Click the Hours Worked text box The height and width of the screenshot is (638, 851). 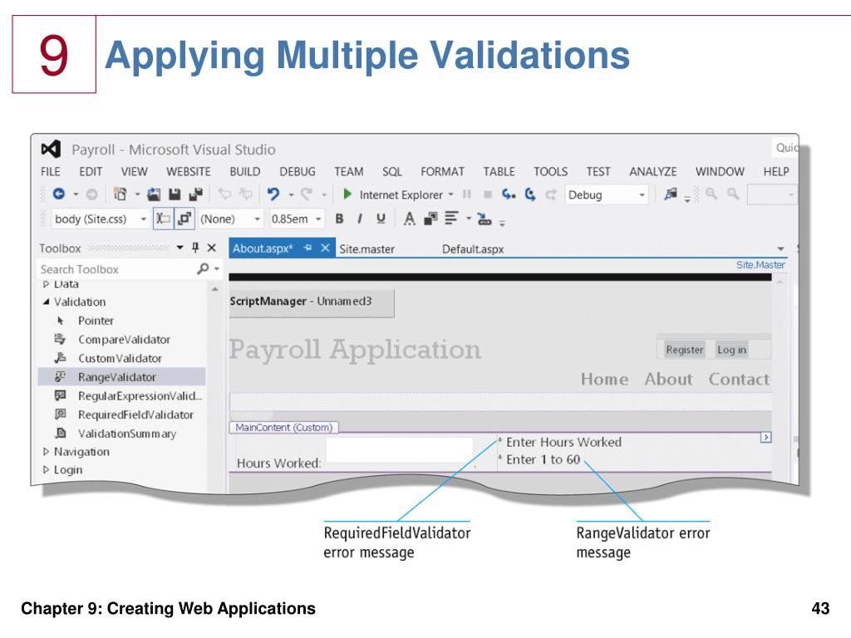pyautogui.click(x=400, y=449)
